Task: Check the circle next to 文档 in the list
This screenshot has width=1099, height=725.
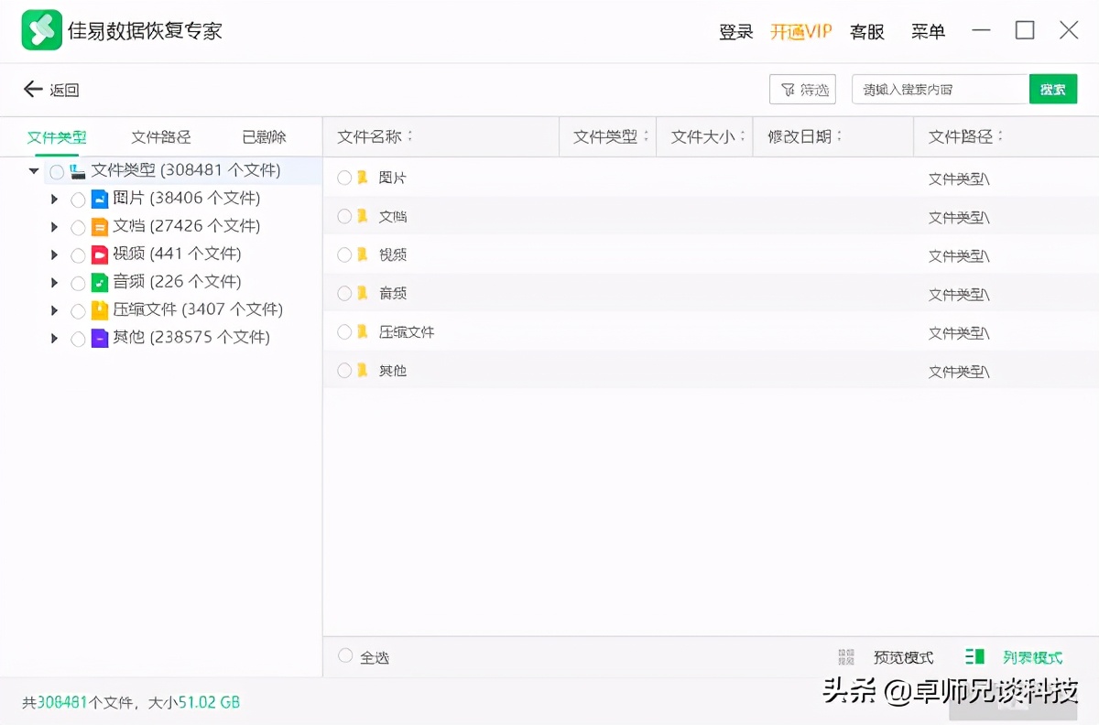Action: pos(343,216)
